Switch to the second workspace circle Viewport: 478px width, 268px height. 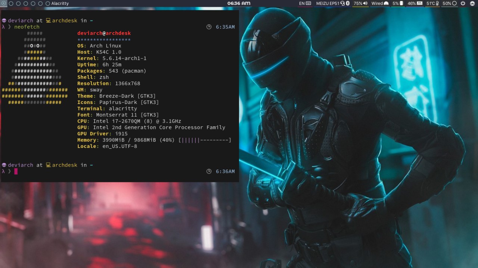click(x=11, y=3)
